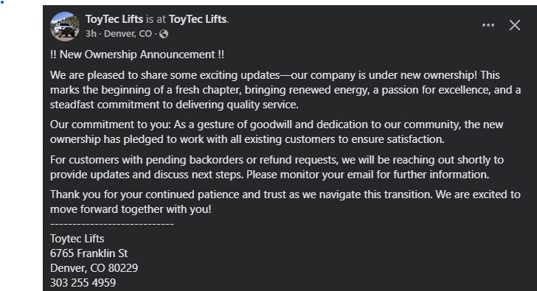Open the 3h post timestamp
This screenshot has height=291, width=537.
[91, 34]
